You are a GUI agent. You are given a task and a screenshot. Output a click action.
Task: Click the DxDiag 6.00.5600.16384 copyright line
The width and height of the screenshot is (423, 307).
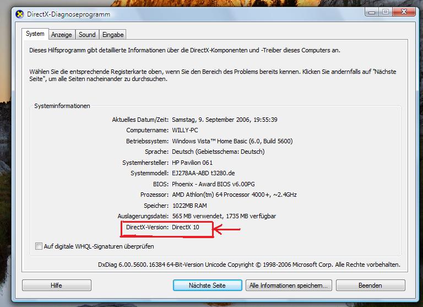pyautogui.click(x=249, y=265)
